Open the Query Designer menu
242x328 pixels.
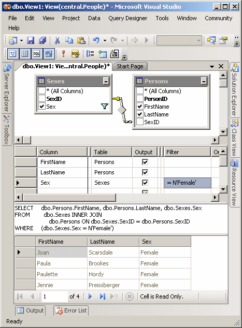(128, 18)
